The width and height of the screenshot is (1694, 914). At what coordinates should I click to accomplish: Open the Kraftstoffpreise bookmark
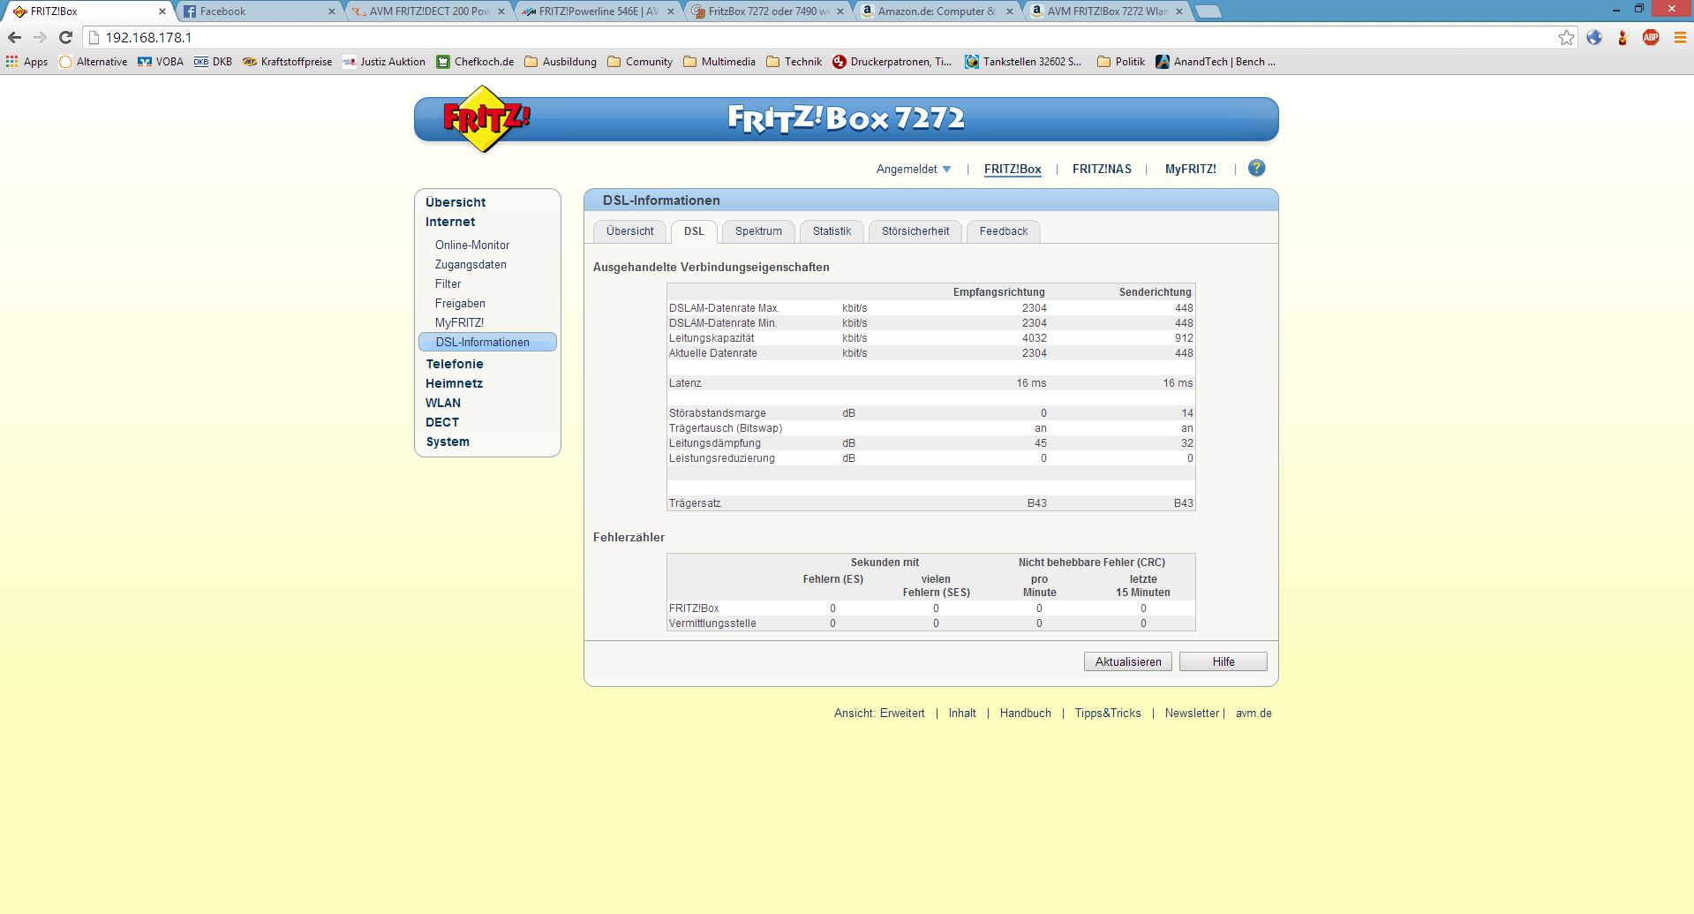click(288, 62)
